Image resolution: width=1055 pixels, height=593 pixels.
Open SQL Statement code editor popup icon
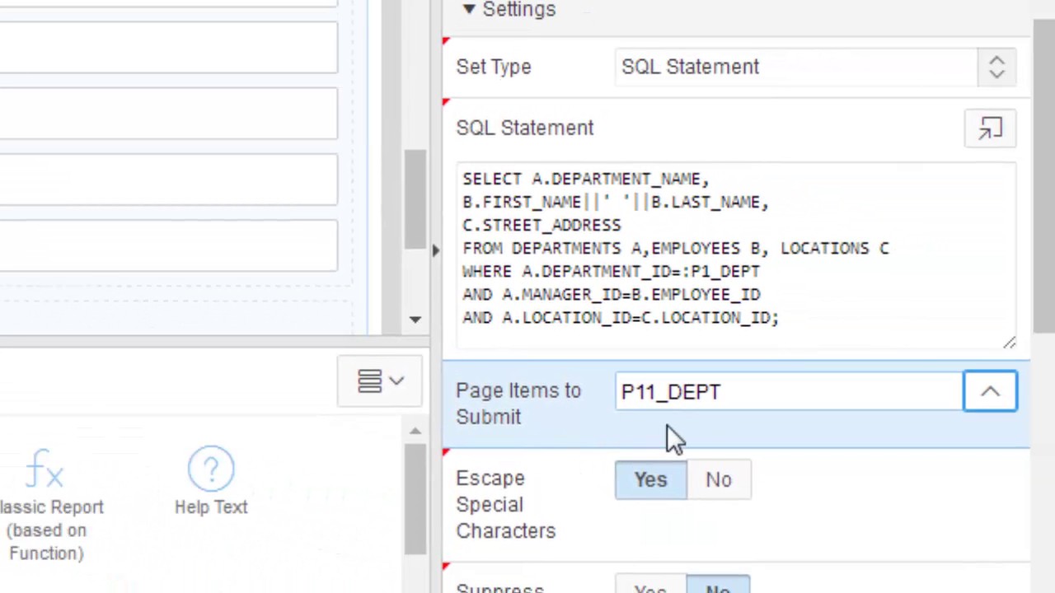(x=990, y=128)
